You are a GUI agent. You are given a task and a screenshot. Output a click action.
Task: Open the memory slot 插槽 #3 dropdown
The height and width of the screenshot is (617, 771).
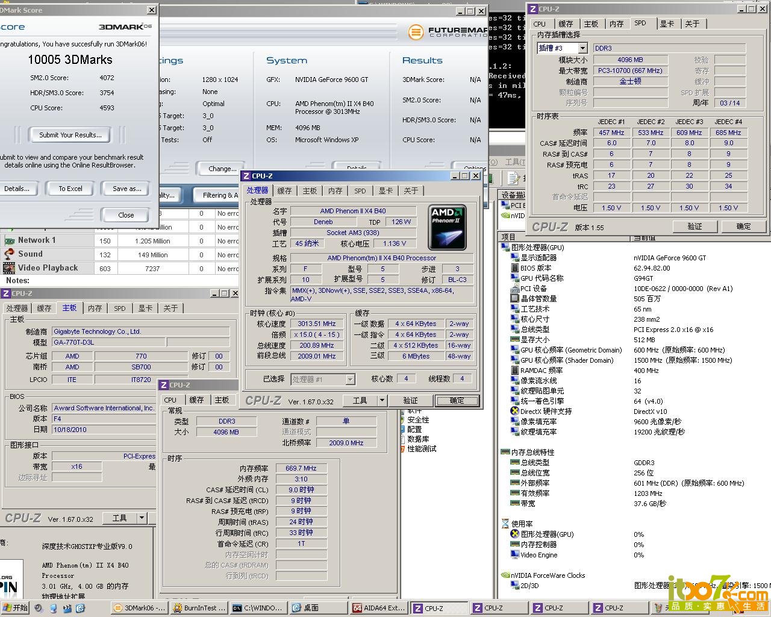(582, 48)
